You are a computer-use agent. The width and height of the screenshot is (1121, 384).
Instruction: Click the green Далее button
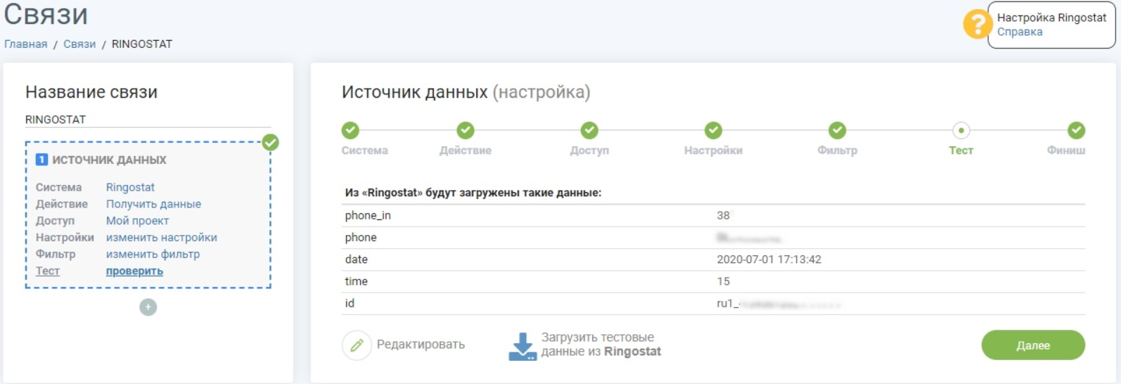point(1033,345)
